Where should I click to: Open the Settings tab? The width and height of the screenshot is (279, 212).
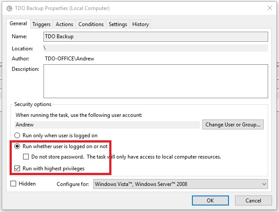(x=118, y=24)
